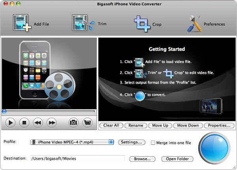Enable Merge into one file checkbox
The width and height of the screenshot is (237, 170).
point(153,143)
